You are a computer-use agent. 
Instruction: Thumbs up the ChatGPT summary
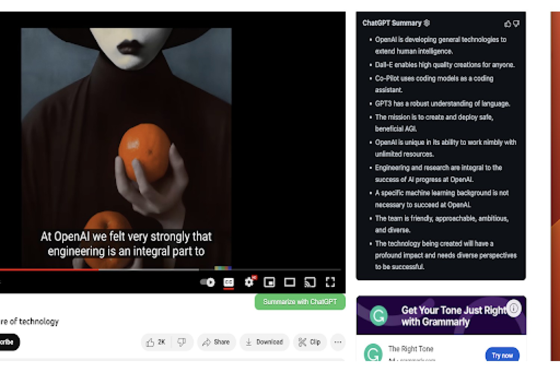tap(507, 24)
